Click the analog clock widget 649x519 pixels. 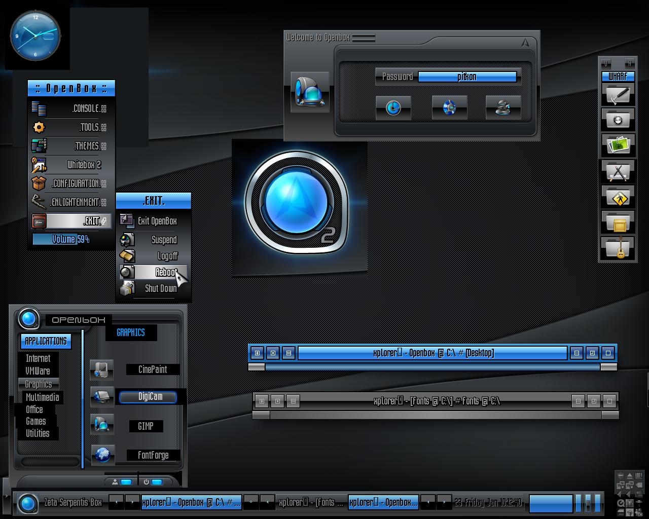click(35, 35)
